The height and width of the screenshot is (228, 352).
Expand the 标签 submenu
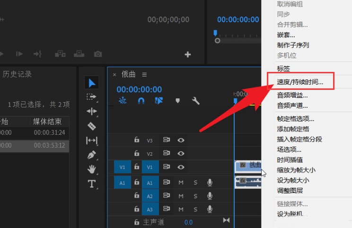[x=283, y=69]
